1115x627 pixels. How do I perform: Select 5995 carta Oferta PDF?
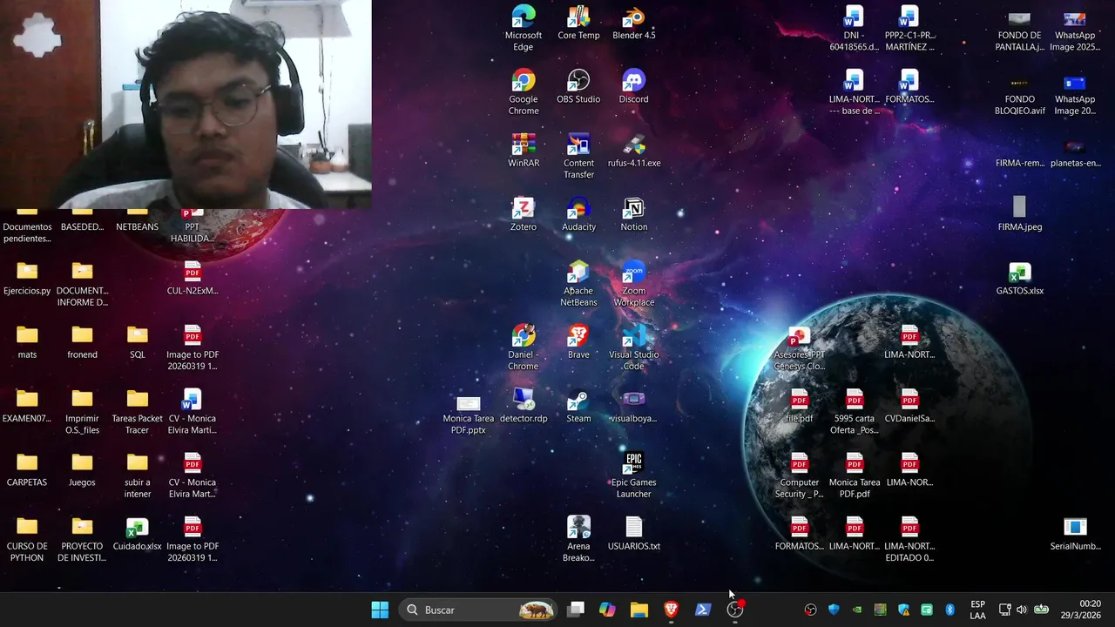click(854, 411)
